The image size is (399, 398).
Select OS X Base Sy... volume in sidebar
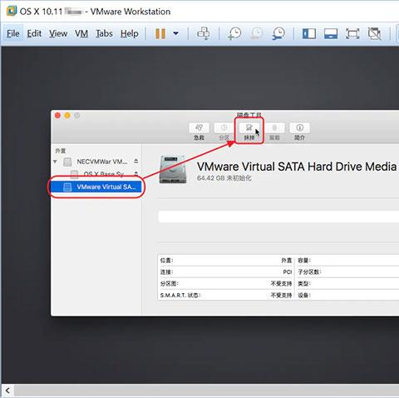click(103, 174)
